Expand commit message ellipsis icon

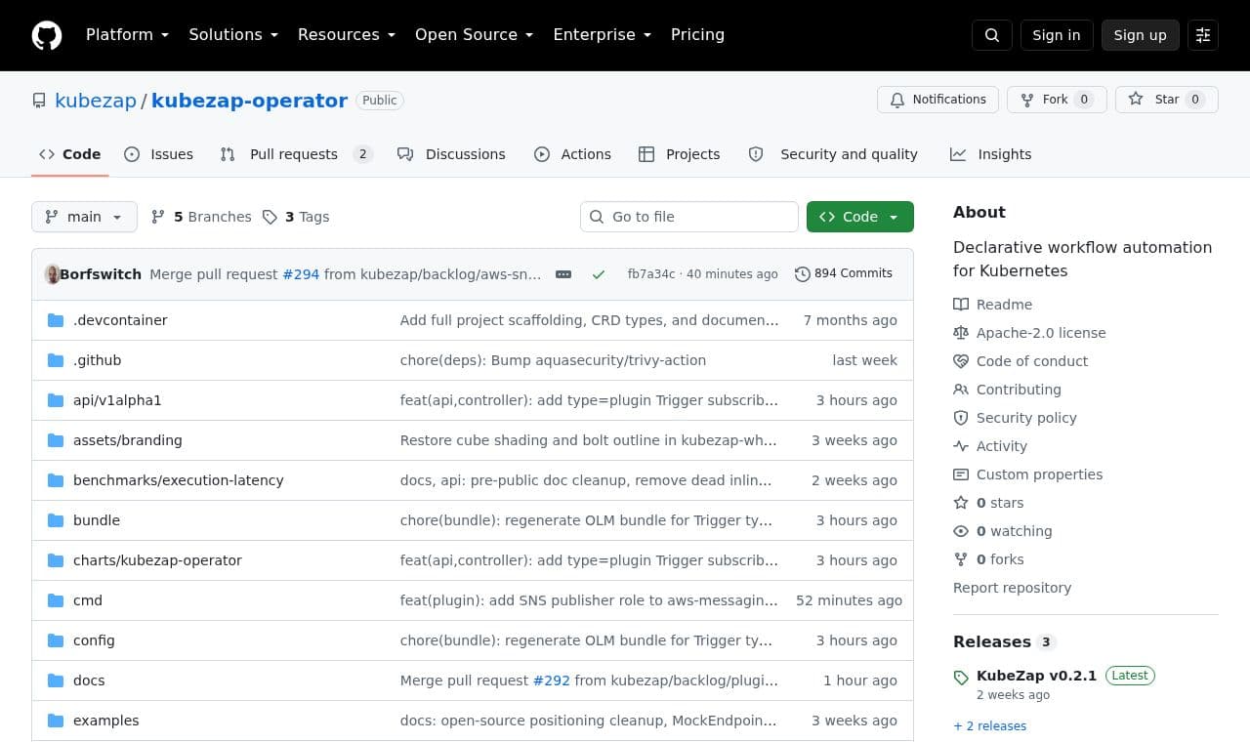[x=563, y=274]
